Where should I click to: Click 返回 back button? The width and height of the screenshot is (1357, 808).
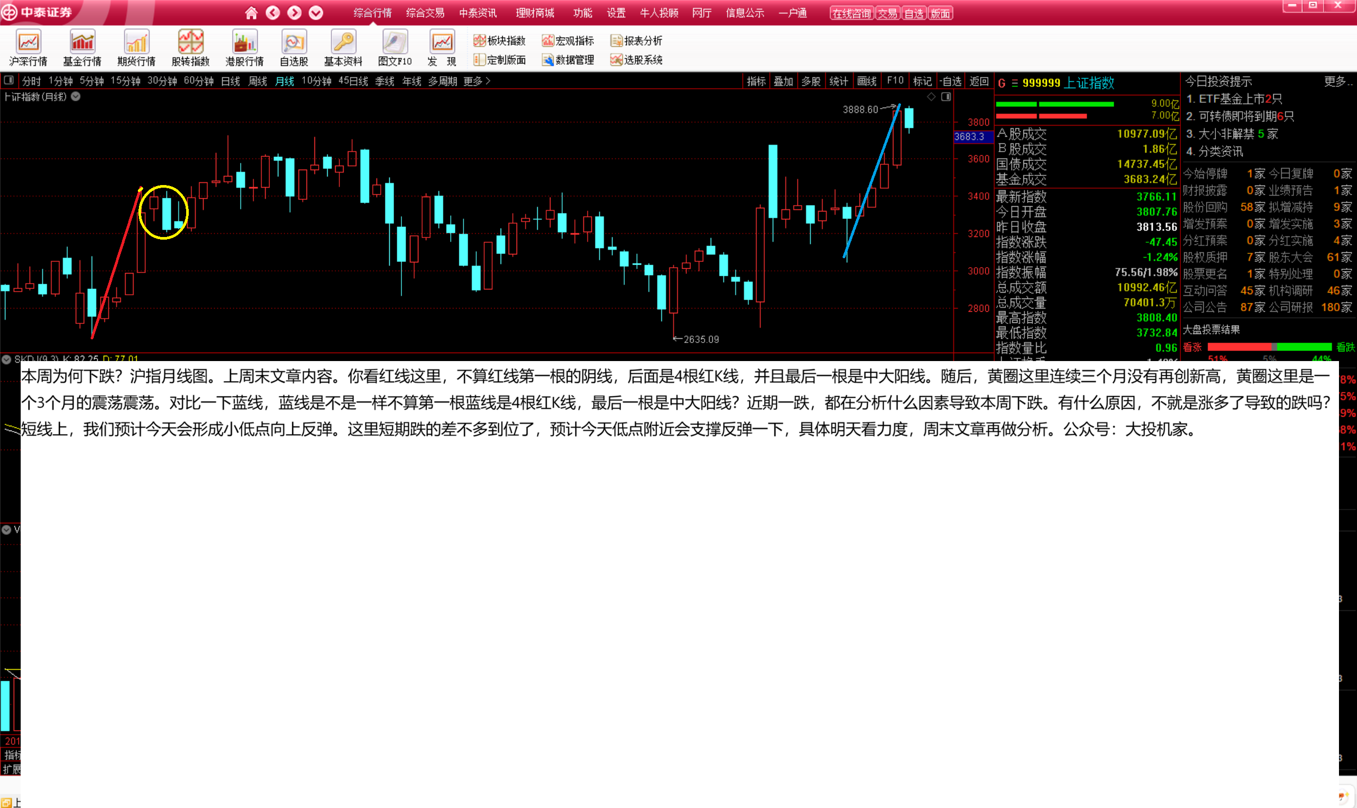pyautogui.click(x=979, y=81)
